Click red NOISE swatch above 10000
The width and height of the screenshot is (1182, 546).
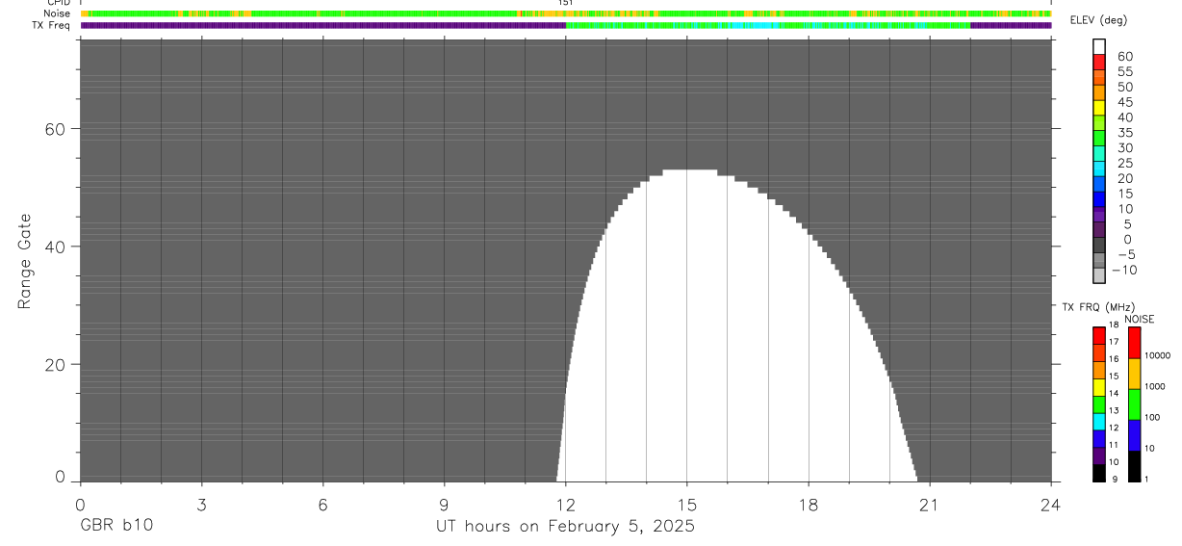[x=1135, y=342]
